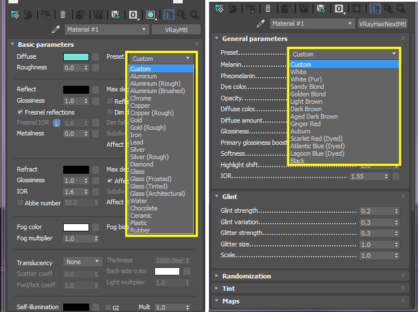Select Chrome from the VRayMtl preset list
The height and width of the screenshot is (312, 419).
[x=140, y=98]
